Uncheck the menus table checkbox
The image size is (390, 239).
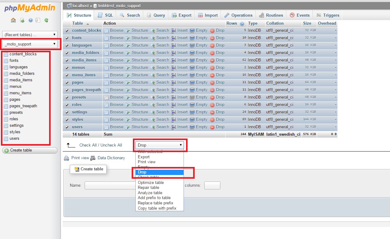click(x=67, y=68)
